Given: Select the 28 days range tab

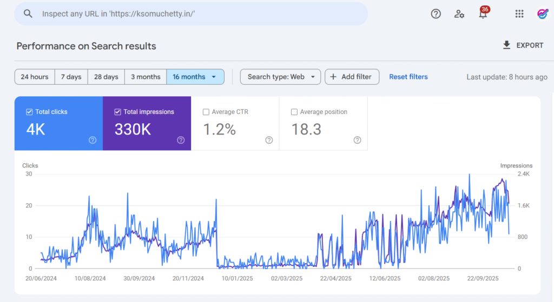Looking at the screenshot, I should coord(106,77).
